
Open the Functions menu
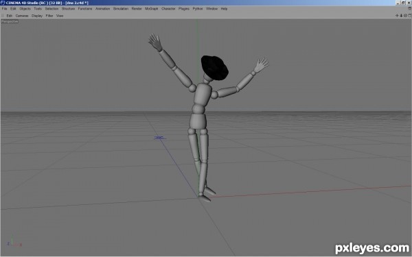point(85,9)
